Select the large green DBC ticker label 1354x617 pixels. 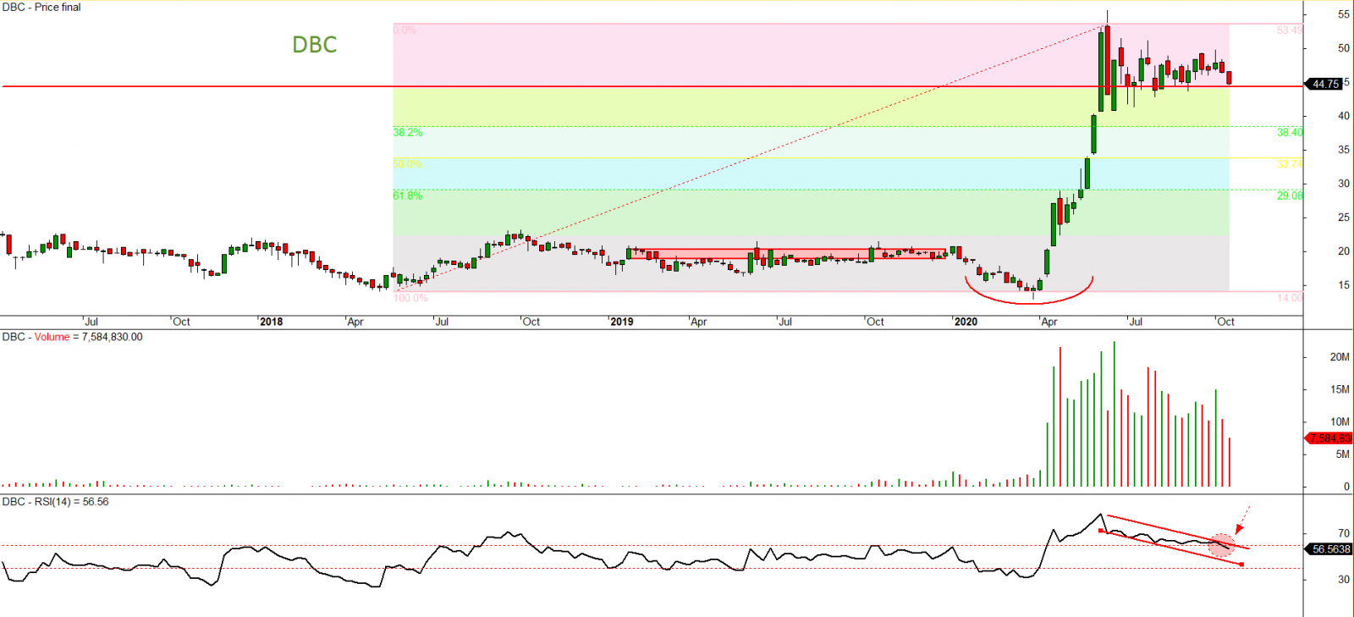point(315,45)
